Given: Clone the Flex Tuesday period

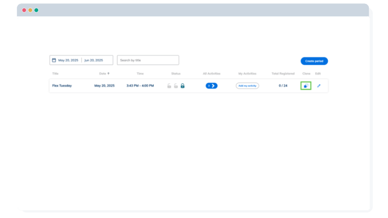Looking at the screenshot, I should click(306, 86).
